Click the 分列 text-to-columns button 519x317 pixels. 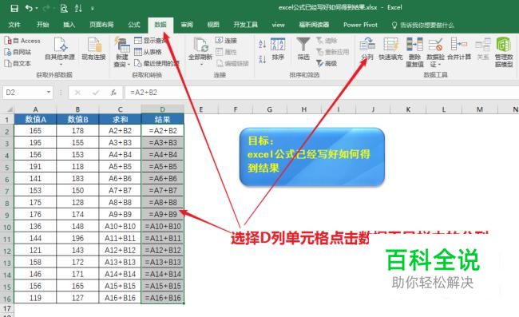point(367,49)
